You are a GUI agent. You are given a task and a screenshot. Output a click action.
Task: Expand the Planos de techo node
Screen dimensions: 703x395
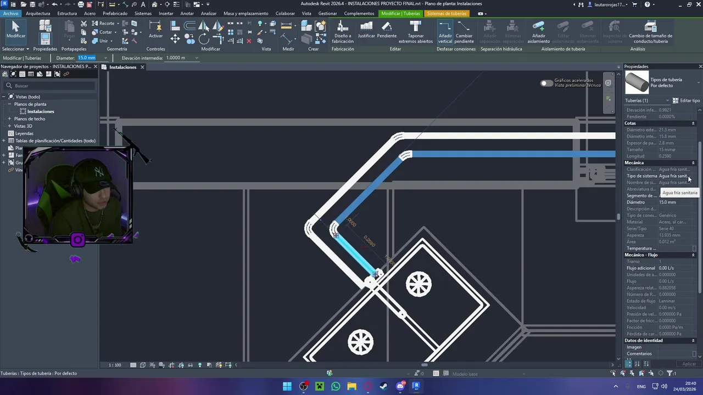pos(9,119)
